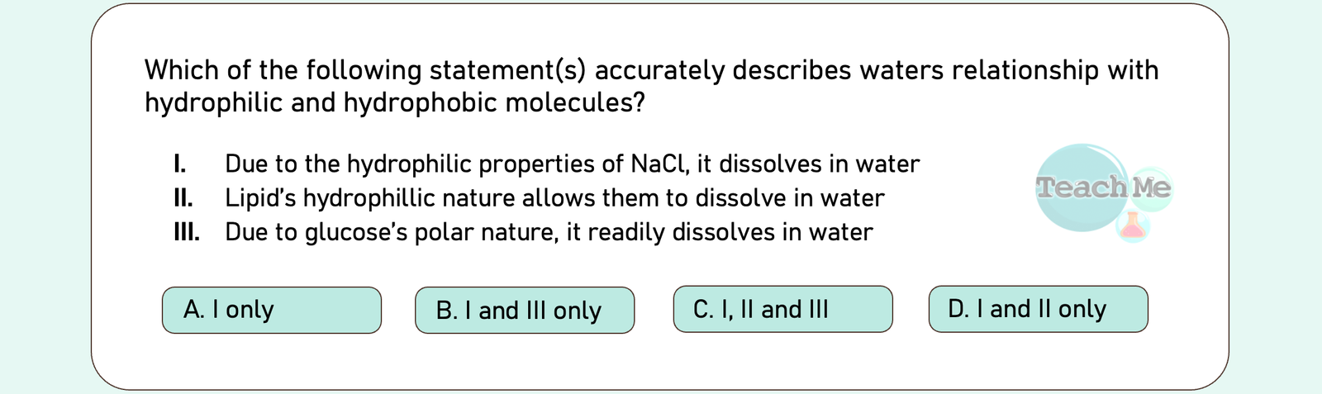Image resolution: width=1322 pixels, height=394 pixels.
Task: Click the word NaCl in statement I
Action: point(659,164)
